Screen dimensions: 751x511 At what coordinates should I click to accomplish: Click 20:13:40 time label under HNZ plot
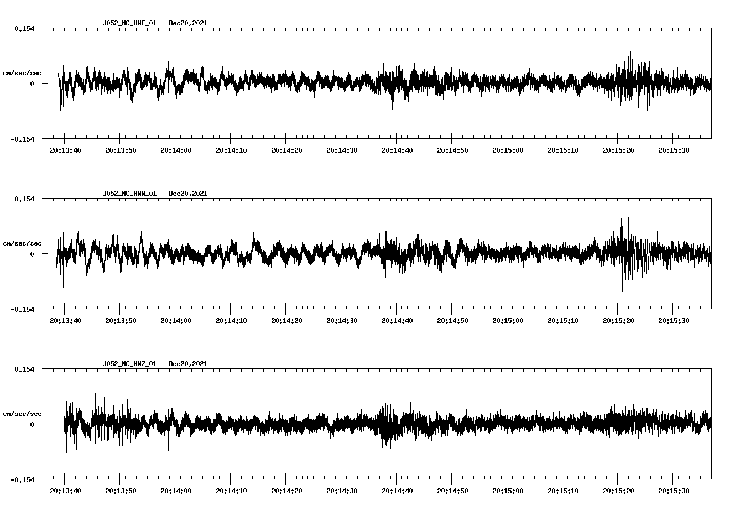(65, 491)
